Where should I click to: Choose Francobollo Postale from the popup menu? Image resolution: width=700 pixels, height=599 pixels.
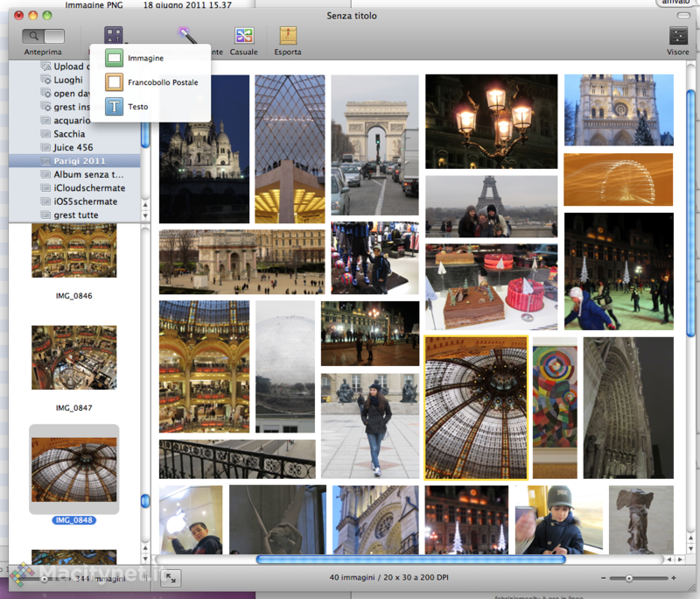pos(162,82)
